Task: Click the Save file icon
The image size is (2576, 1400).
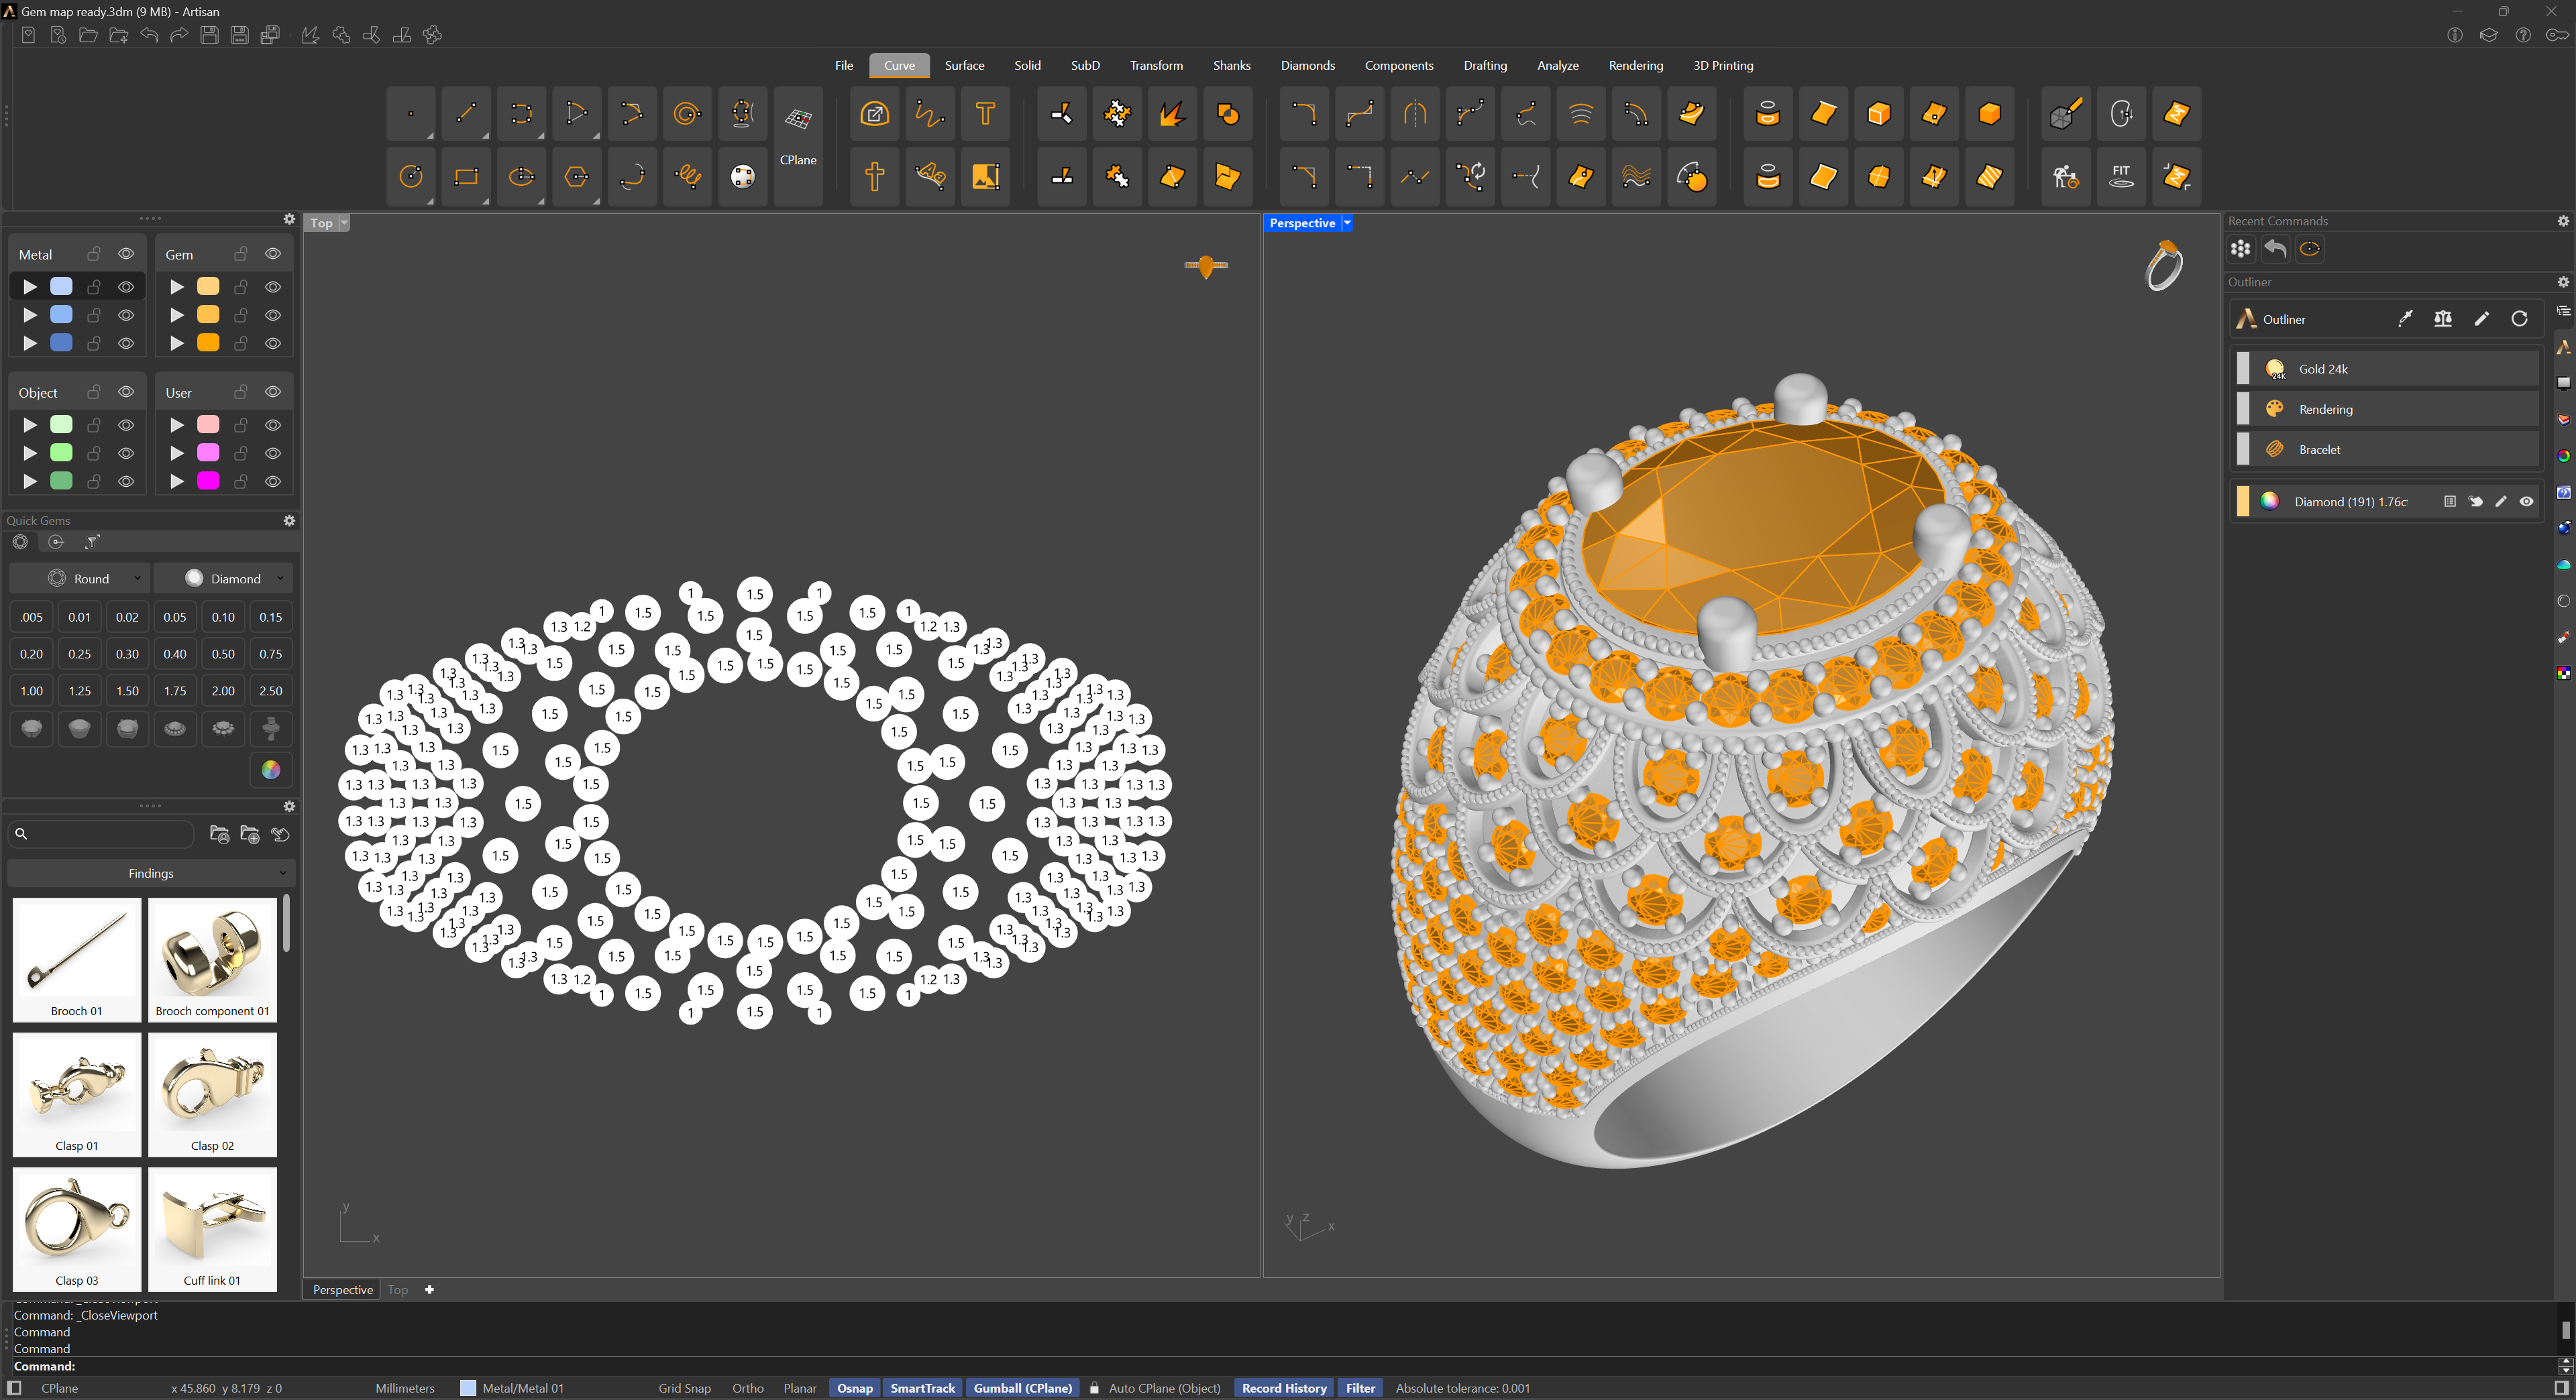Action: click(210, 35)
